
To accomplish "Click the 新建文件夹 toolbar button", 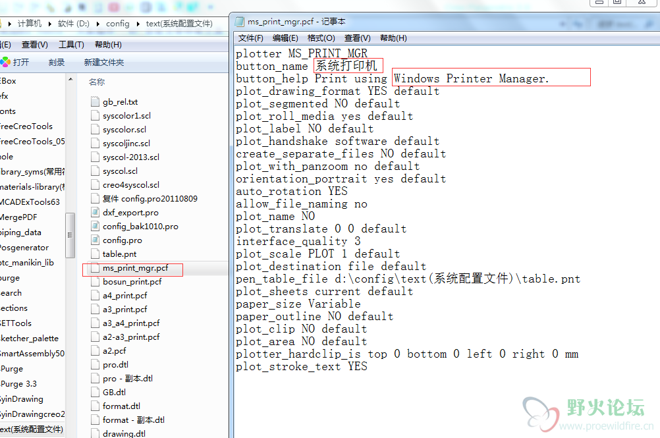I will click(104, 63).
